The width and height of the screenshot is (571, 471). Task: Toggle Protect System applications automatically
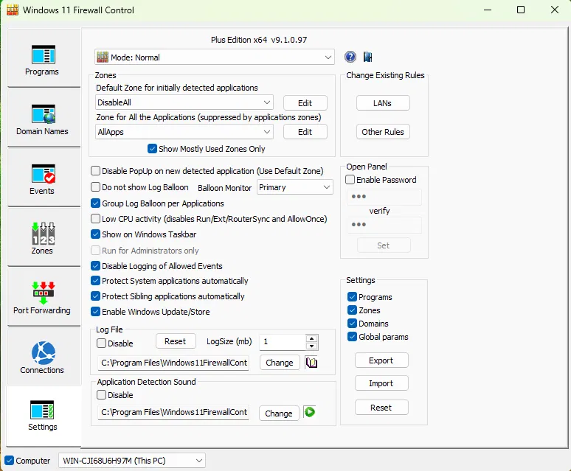(95, 281)
